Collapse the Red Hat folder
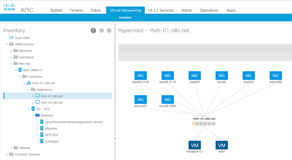This screenshot has height=160, width=292. [x=11, y=64]
